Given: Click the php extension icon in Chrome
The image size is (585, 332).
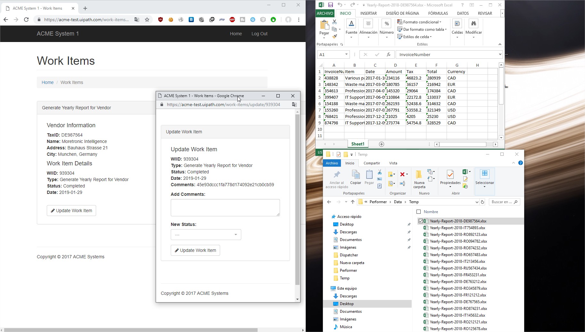Looking at the screenshot, I should (222, 20).
